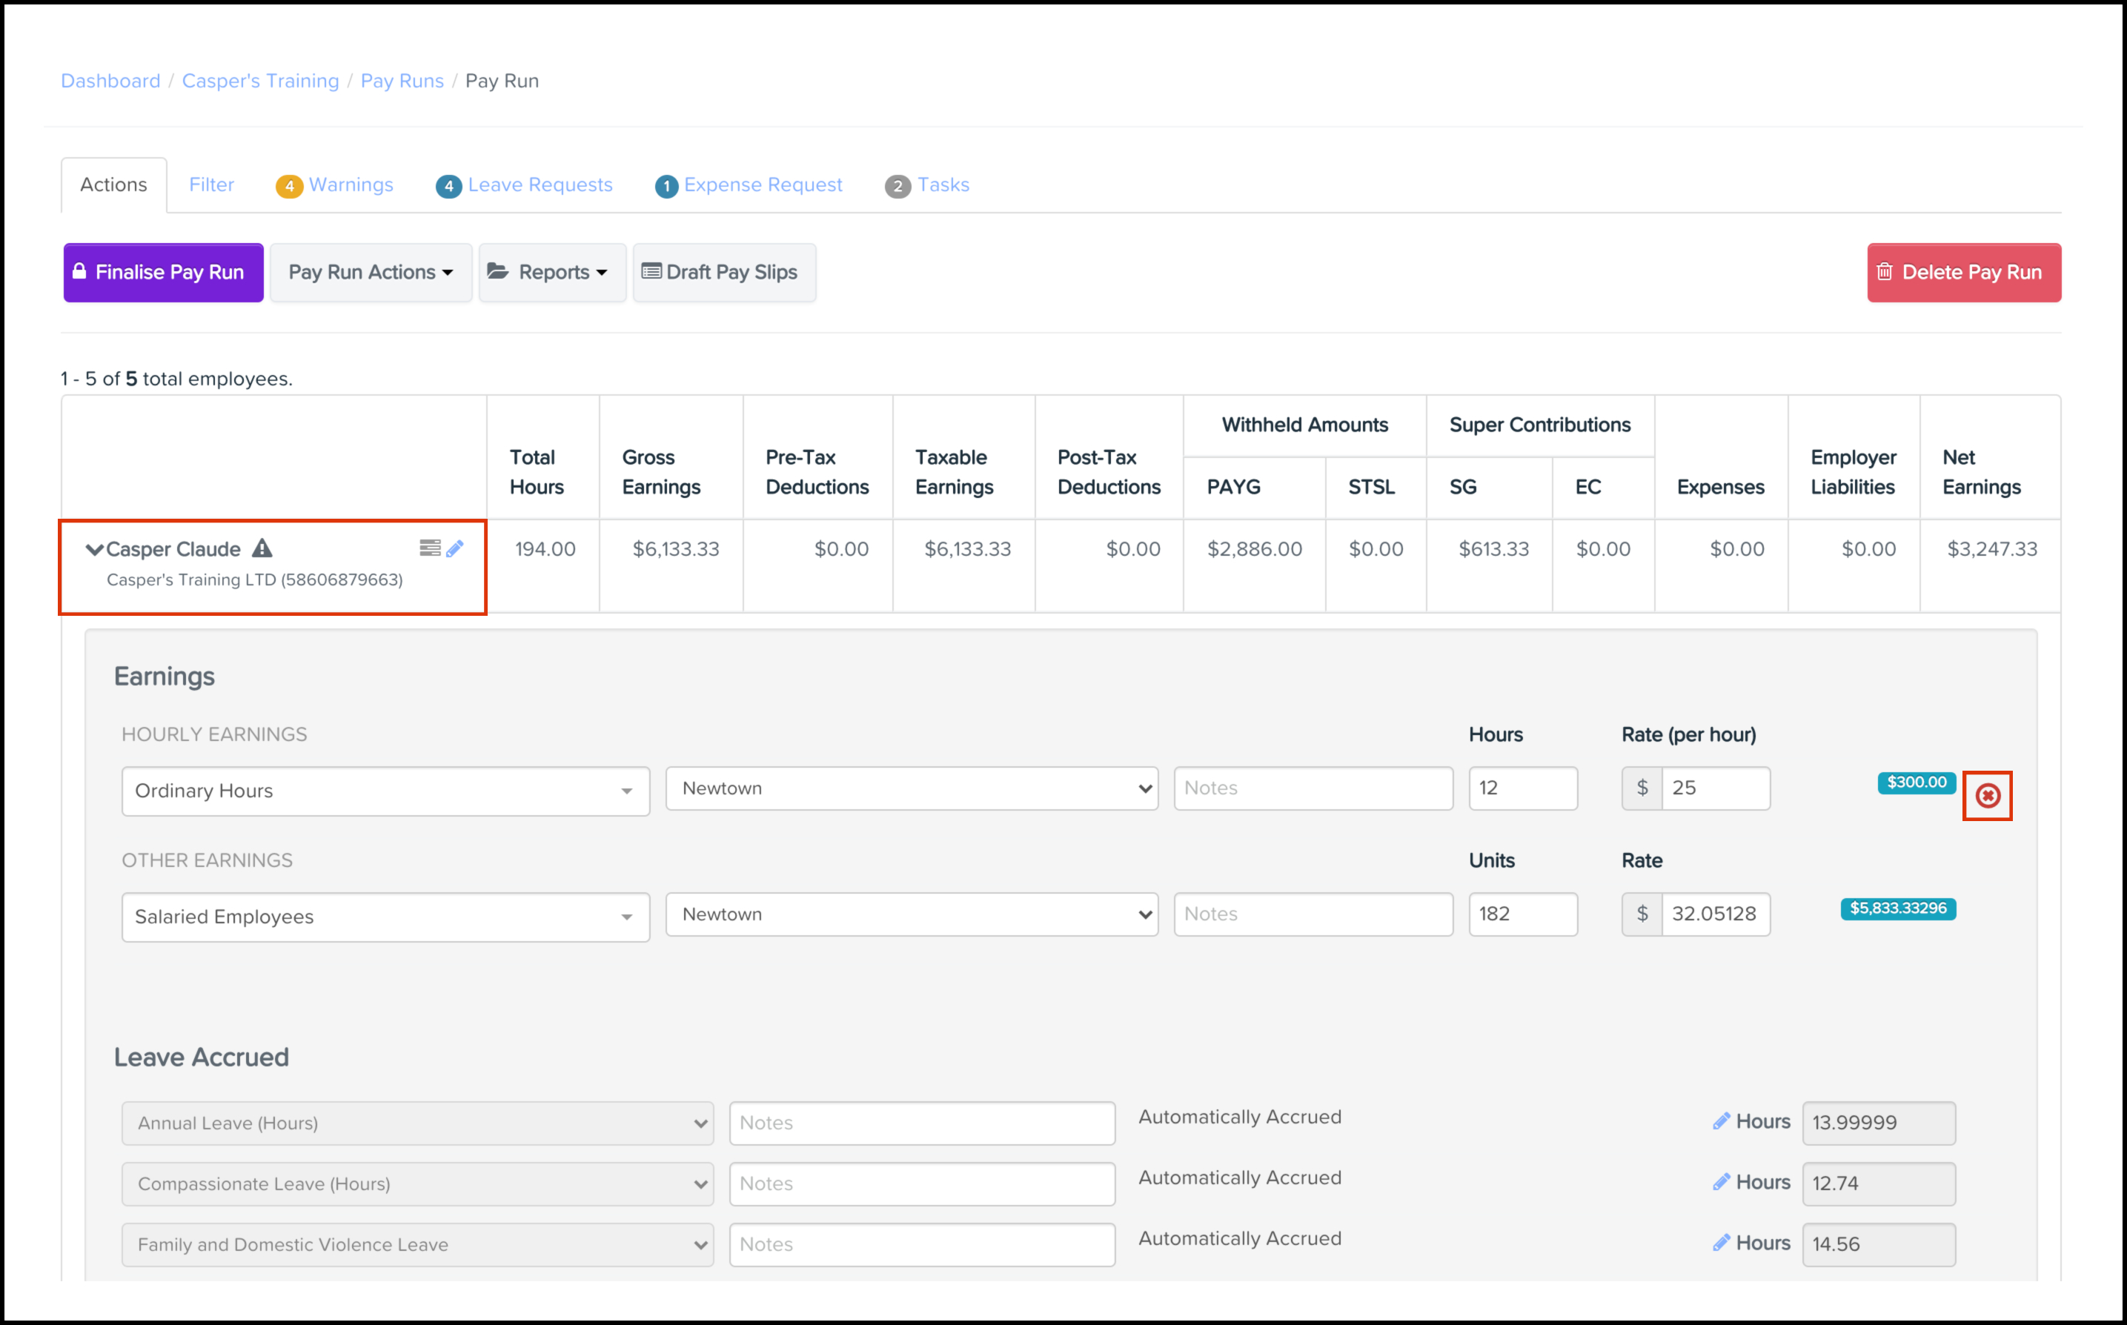Click the Delete Pay Run button
Viewport: 2127px width, 1325px height.
(x=1963, y=273)
